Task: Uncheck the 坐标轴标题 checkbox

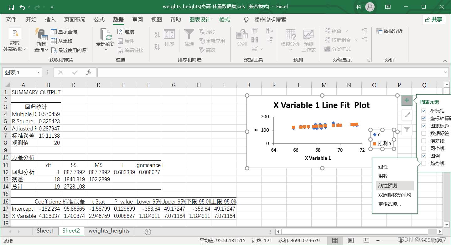Action: coord(424,118)
